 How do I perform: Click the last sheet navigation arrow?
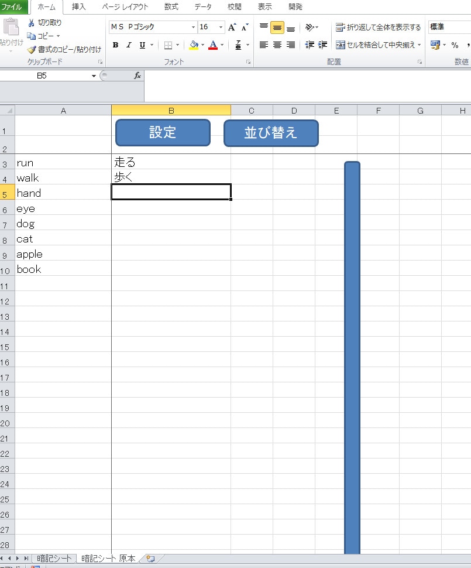pos(26,558)
